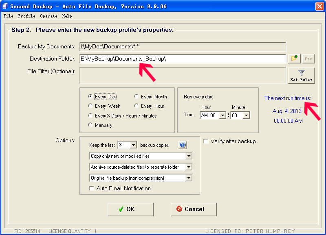This screenshot has height=235, width=326.
Task: Choose the Every Hour schedule option
Action: pos(137,106)
